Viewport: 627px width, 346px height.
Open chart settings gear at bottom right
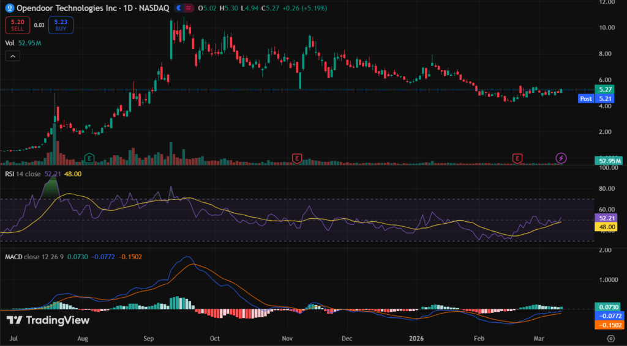(x=610, y=337)
